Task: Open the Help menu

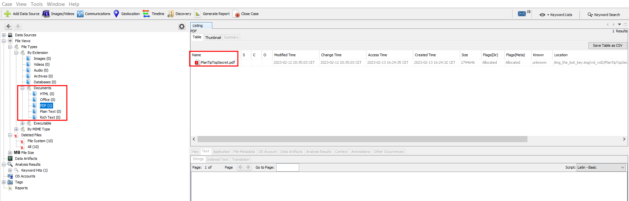Action: [74, 4]
